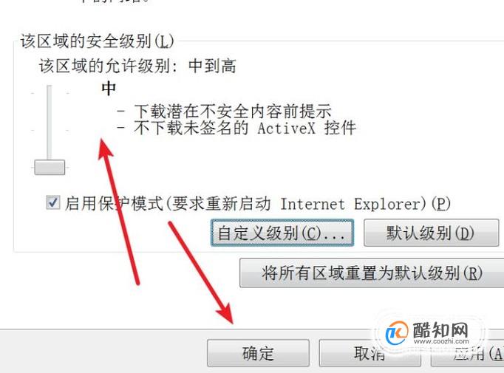Click the 该区域的允许级别: 中到高 text
Viewport: 504px width, 373px height.
pyautogui.click(x=137, y=66)
